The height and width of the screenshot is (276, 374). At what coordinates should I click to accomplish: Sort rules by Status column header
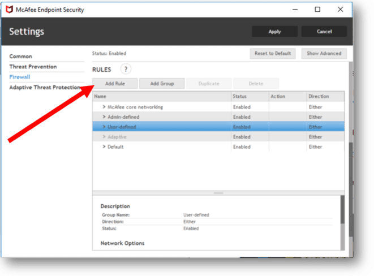[x=250, y=96]
